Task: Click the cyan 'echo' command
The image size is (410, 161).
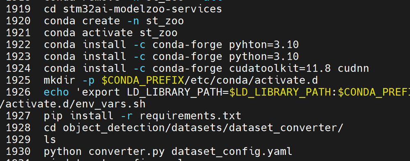Action: 56,92
